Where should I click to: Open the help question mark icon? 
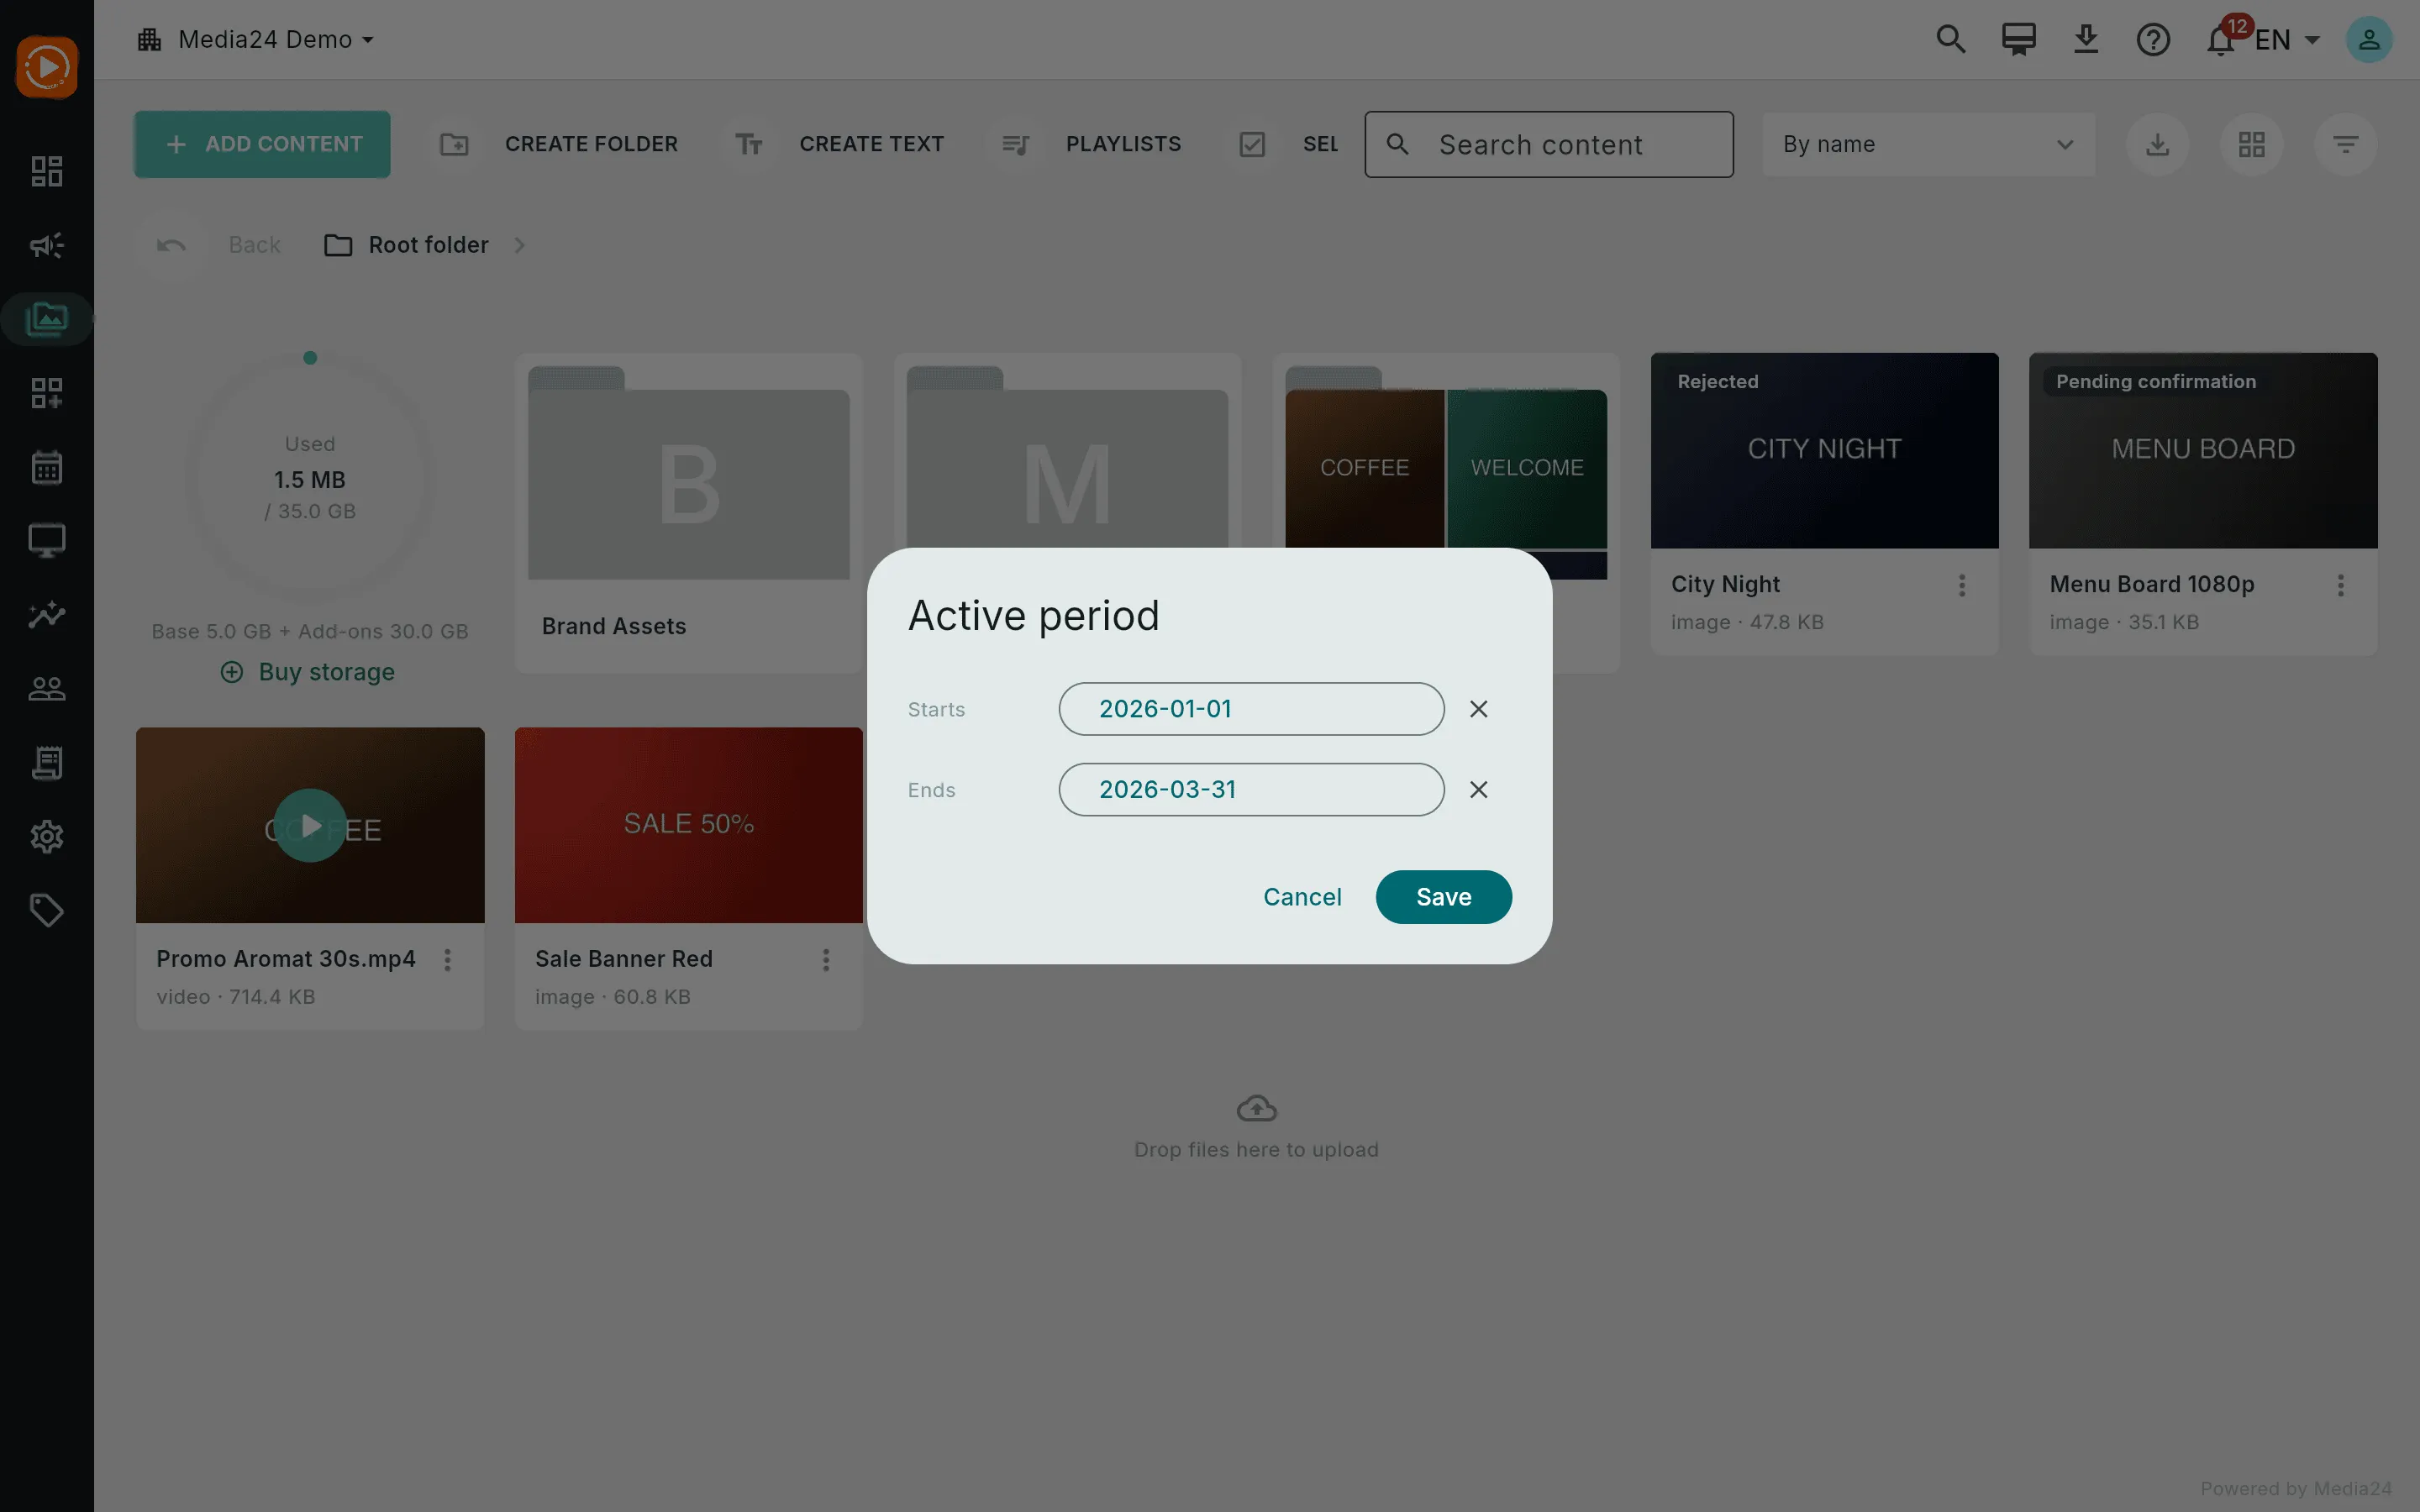click(x=2153, y=39)
